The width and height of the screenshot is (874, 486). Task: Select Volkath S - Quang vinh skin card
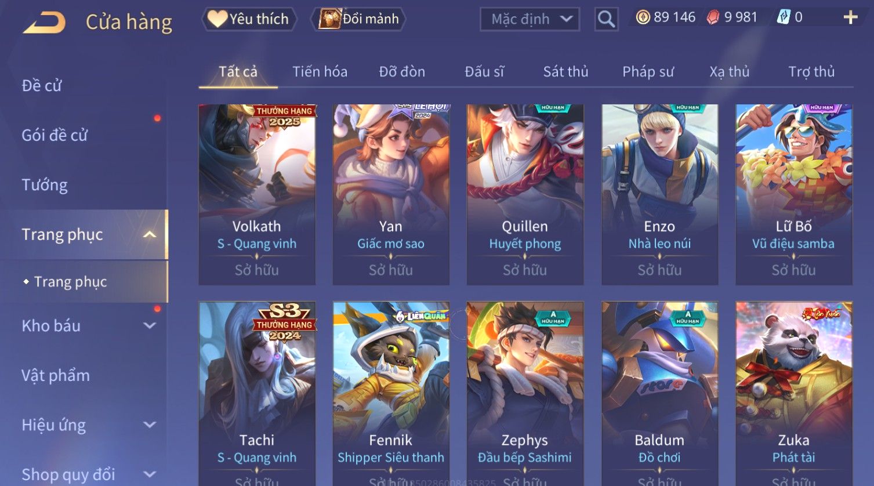click(x=257, y=194)
